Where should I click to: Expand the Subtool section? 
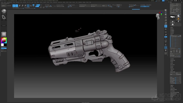tap(171, 28)
